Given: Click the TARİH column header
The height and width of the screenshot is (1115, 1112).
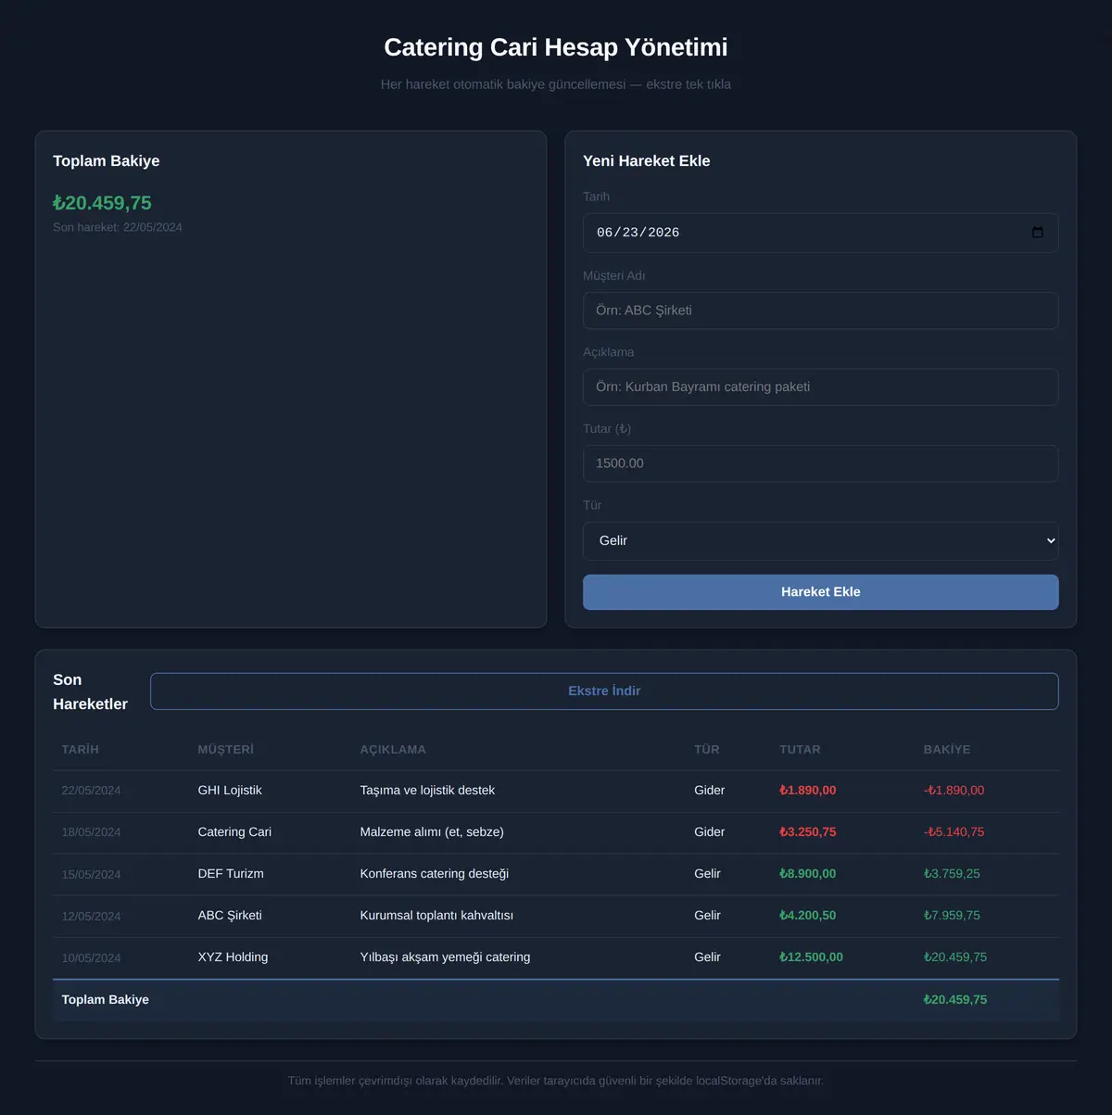Looking at the screenshot, I should (81, 750).
